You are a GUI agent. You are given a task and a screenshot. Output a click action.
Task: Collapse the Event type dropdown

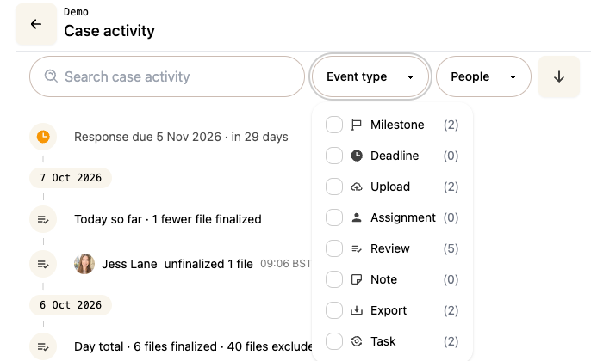[370, 76]
